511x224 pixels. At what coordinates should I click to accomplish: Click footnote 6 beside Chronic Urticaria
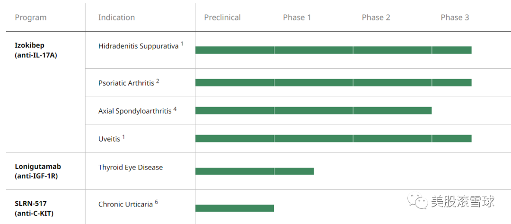point(156,202)
